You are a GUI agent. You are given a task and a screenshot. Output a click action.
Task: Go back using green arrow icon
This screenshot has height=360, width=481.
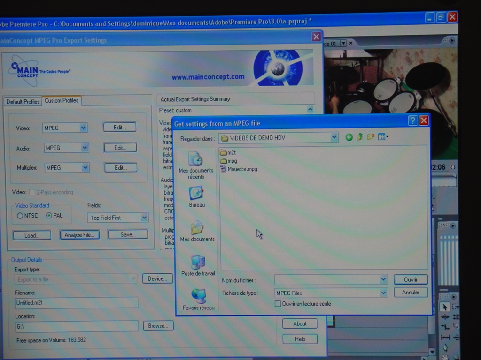tap(349, 137)
